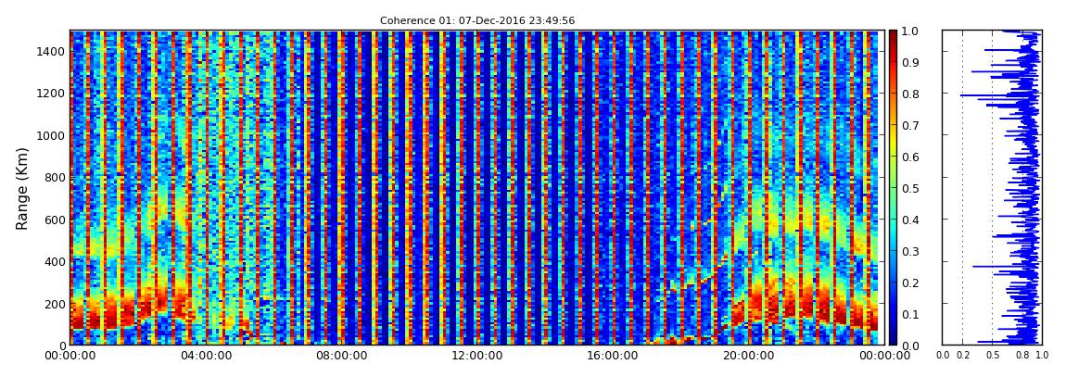Click the 0.8 label under the profile plot
Image resolution: width=1066 pixels, height=377 pixels.
tap(1022, 356)
